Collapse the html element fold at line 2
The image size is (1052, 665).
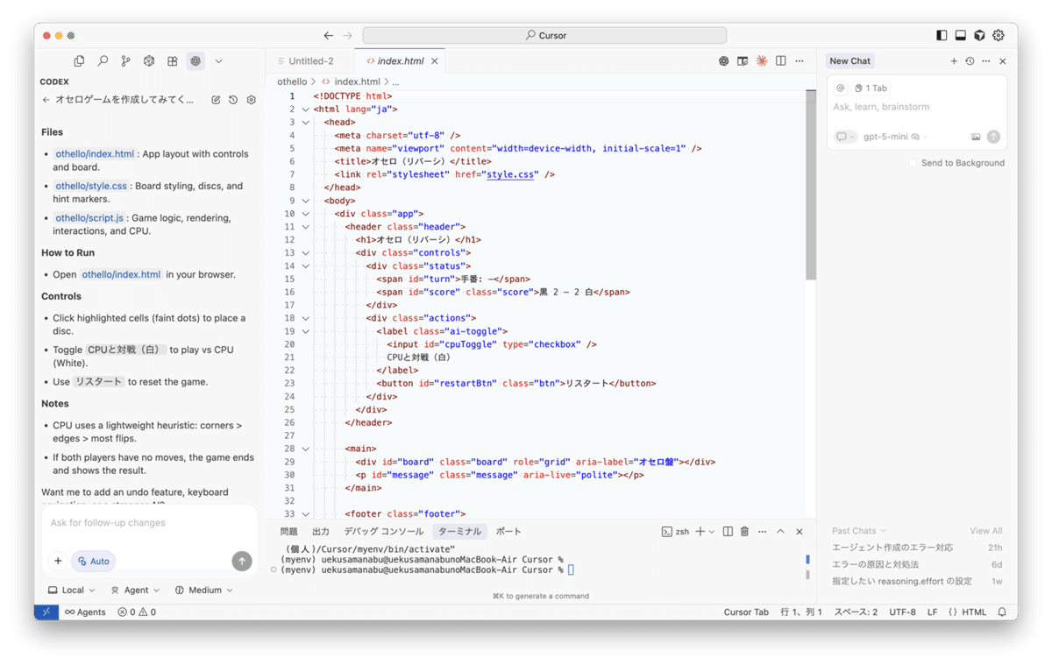pos(305,109)
